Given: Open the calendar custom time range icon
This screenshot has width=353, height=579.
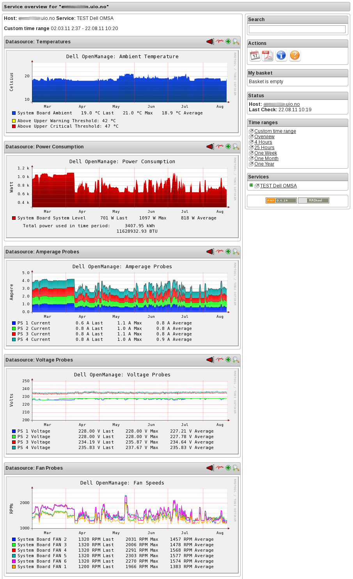Looking at the screenshot, I should [x=255, y=55].
